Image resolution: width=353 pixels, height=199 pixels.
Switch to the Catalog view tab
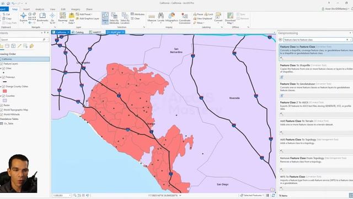coord(77,32)
